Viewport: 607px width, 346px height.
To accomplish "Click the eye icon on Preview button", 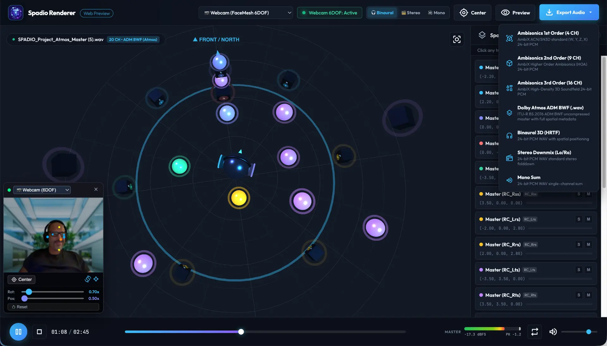I will tap(505, 13).
